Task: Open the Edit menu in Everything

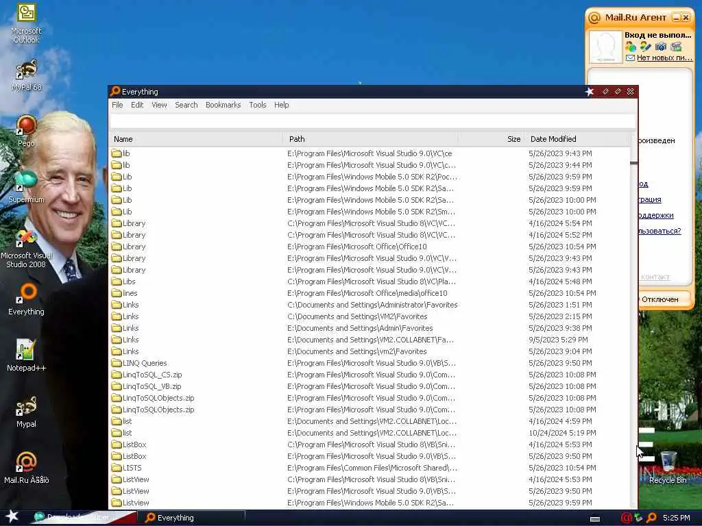Action: 137,105
